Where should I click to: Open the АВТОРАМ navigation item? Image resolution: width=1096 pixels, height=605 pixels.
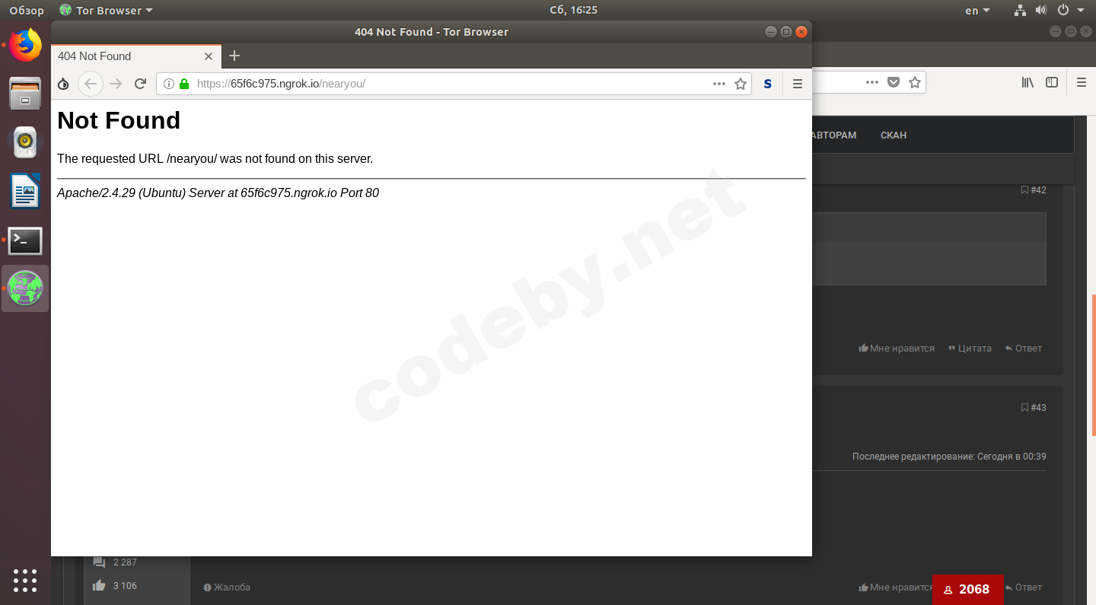click(x=835, y=135)
